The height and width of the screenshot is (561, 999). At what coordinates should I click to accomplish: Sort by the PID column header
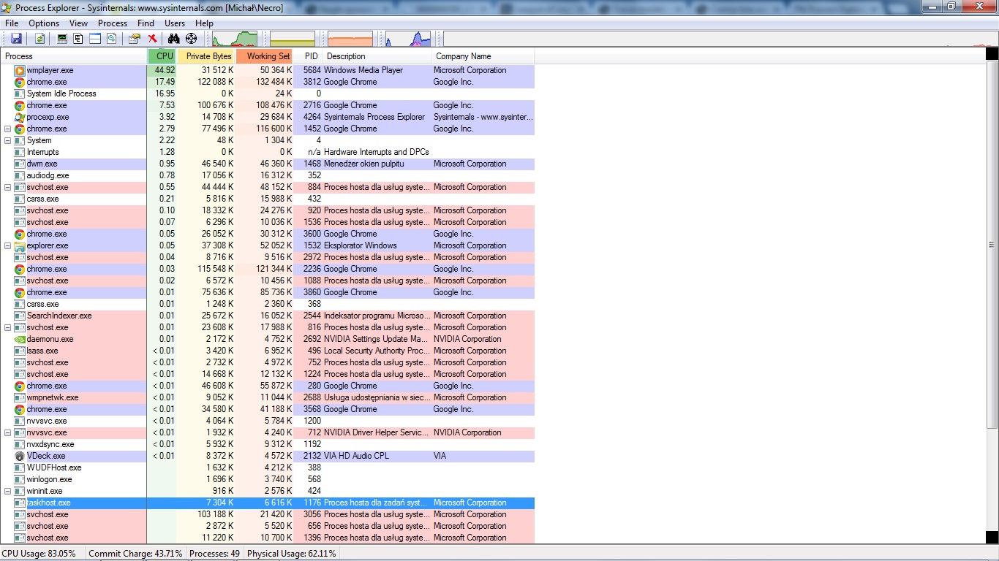pyautogui.click(x=309, y=56)
